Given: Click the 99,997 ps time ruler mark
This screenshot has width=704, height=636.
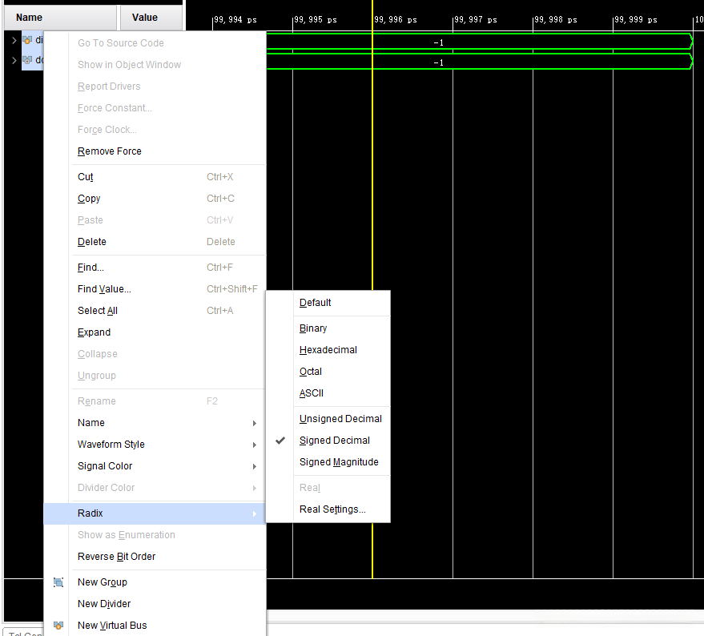Looking at the screenshot, I should (475, 20).
